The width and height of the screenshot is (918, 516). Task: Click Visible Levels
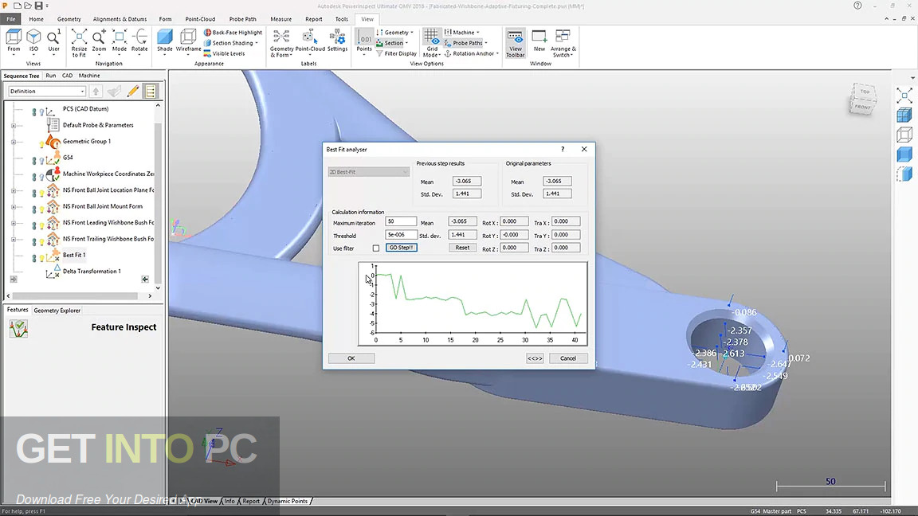(x=224, y=53)
